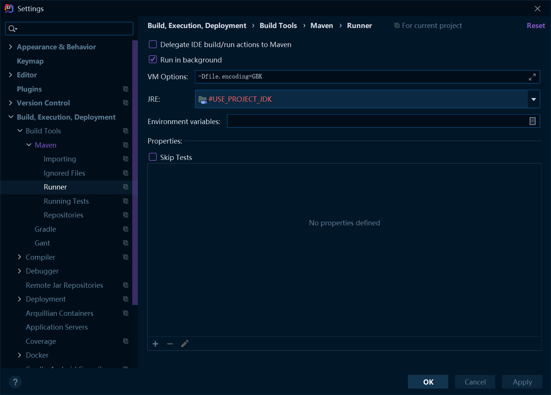Click the project-level icon beside Gant
Viewport: 551px width, 395px height.
click(126, 243)
